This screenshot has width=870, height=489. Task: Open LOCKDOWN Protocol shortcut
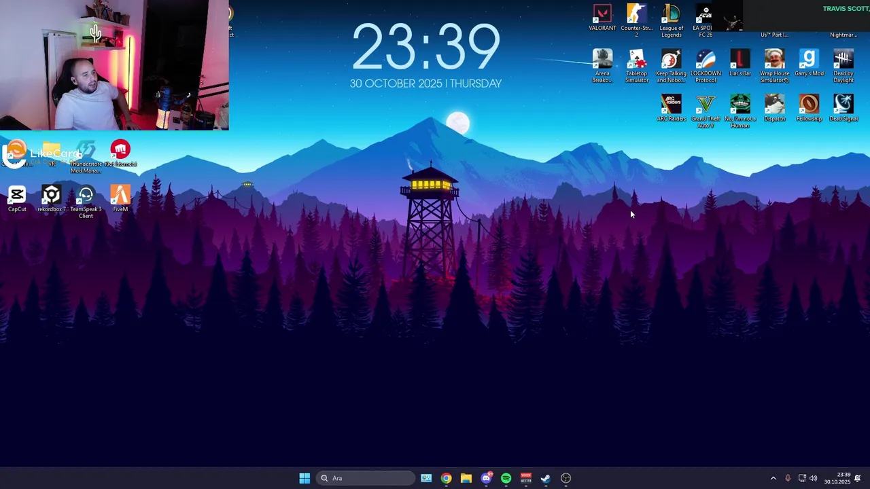[706, 67]
